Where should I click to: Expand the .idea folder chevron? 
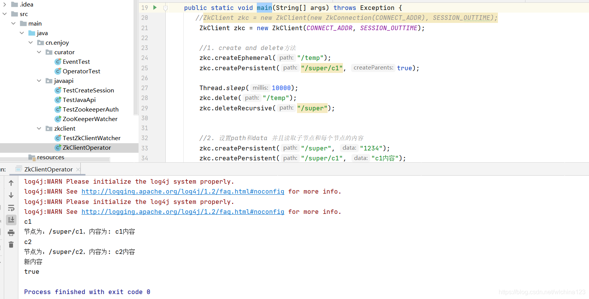coord(5,4)
